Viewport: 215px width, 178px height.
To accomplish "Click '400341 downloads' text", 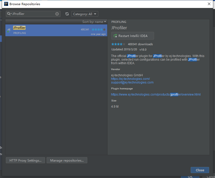I will click(140, 44).
